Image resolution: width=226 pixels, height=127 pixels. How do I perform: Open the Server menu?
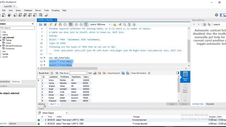38,10
